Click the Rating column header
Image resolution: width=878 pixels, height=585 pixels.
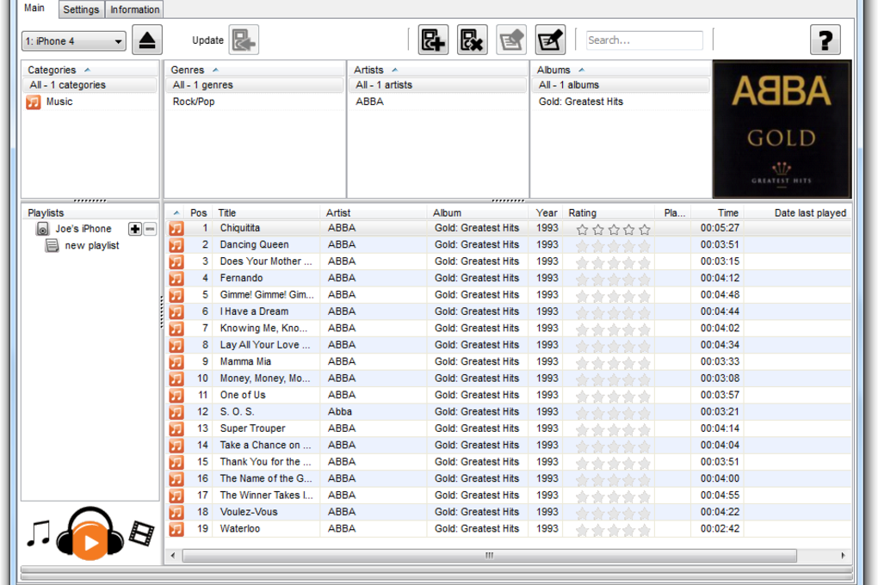609,213
